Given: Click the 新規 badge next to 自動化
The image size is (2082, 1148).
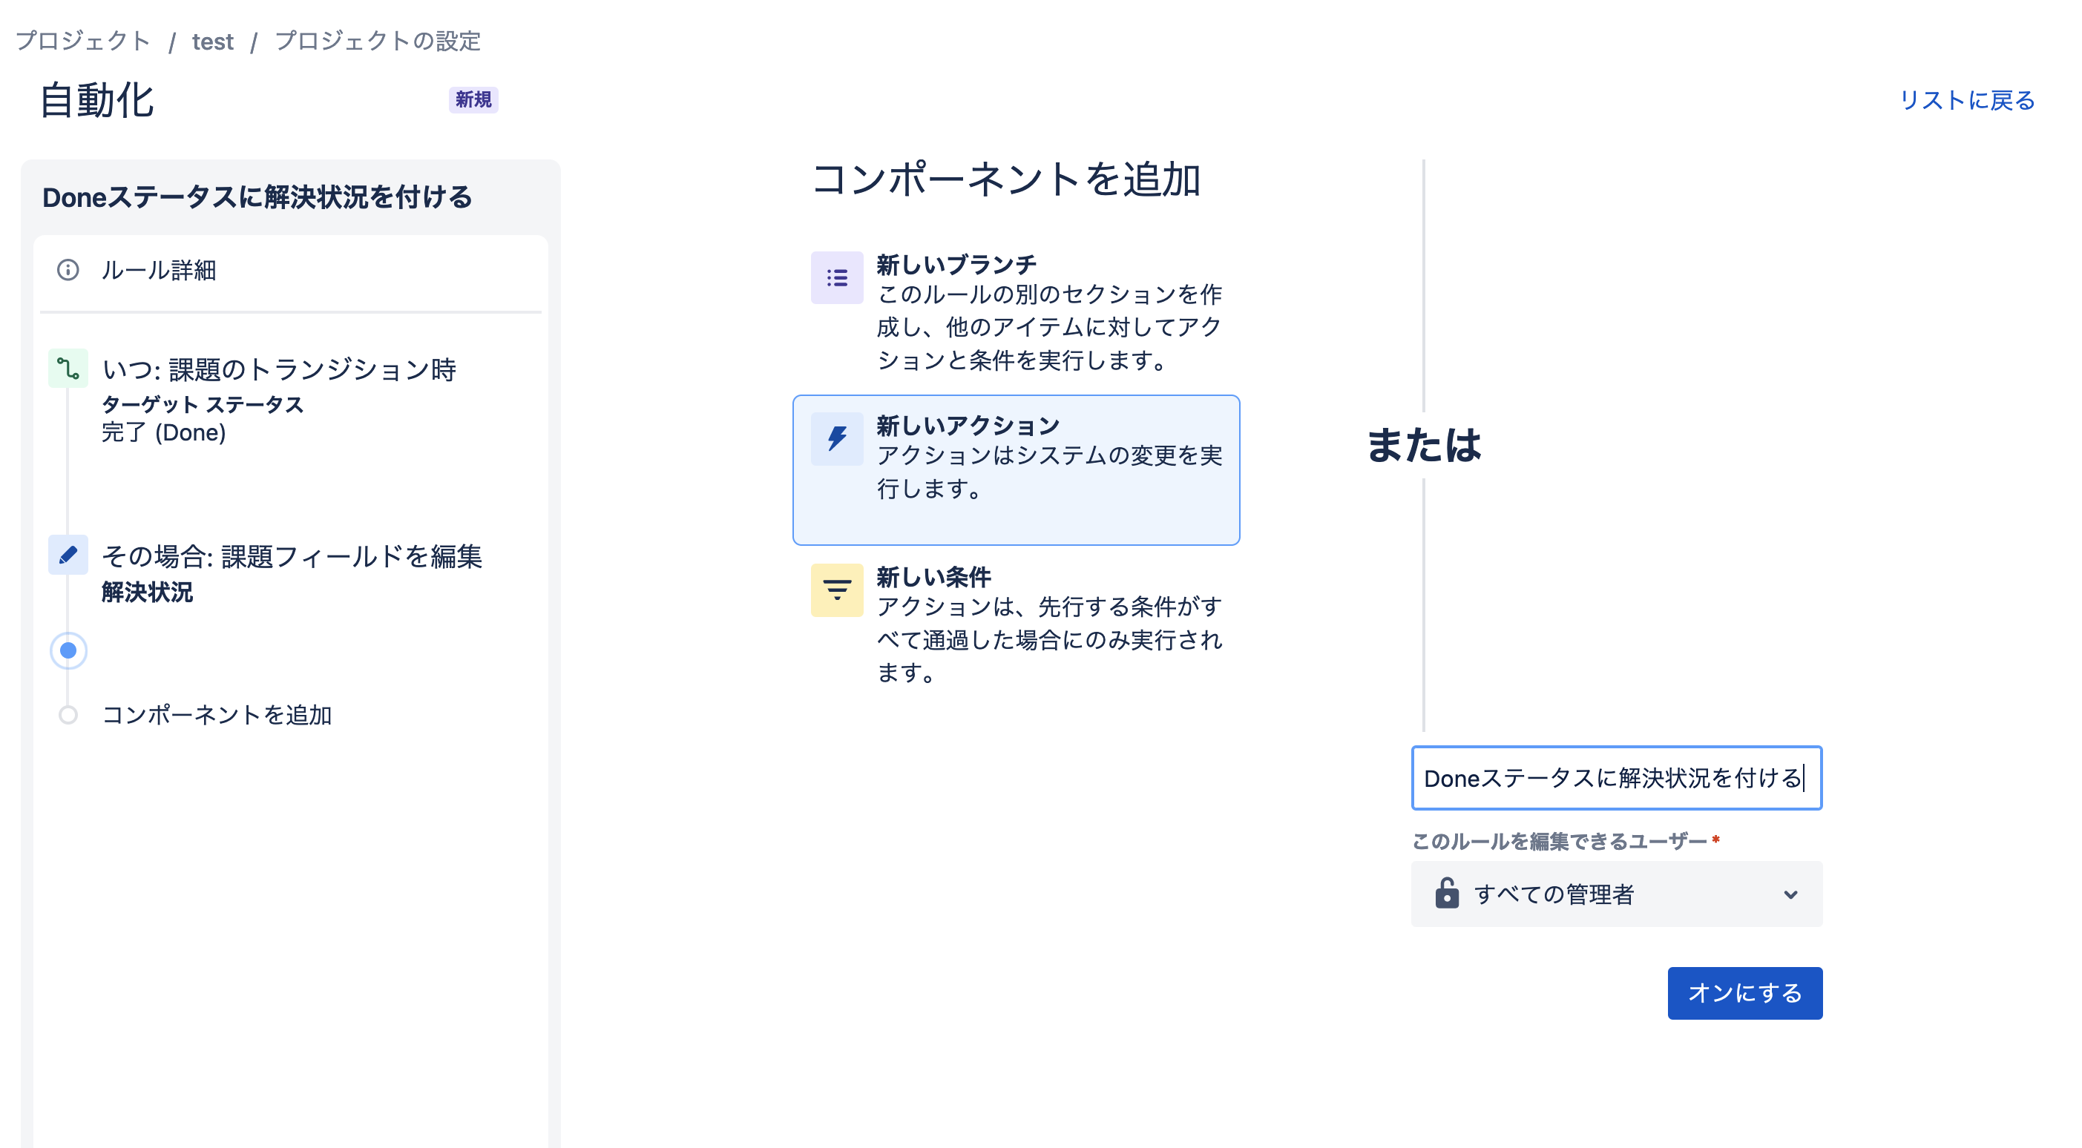Looking at the screenshot, I should (x=473, y=99).
